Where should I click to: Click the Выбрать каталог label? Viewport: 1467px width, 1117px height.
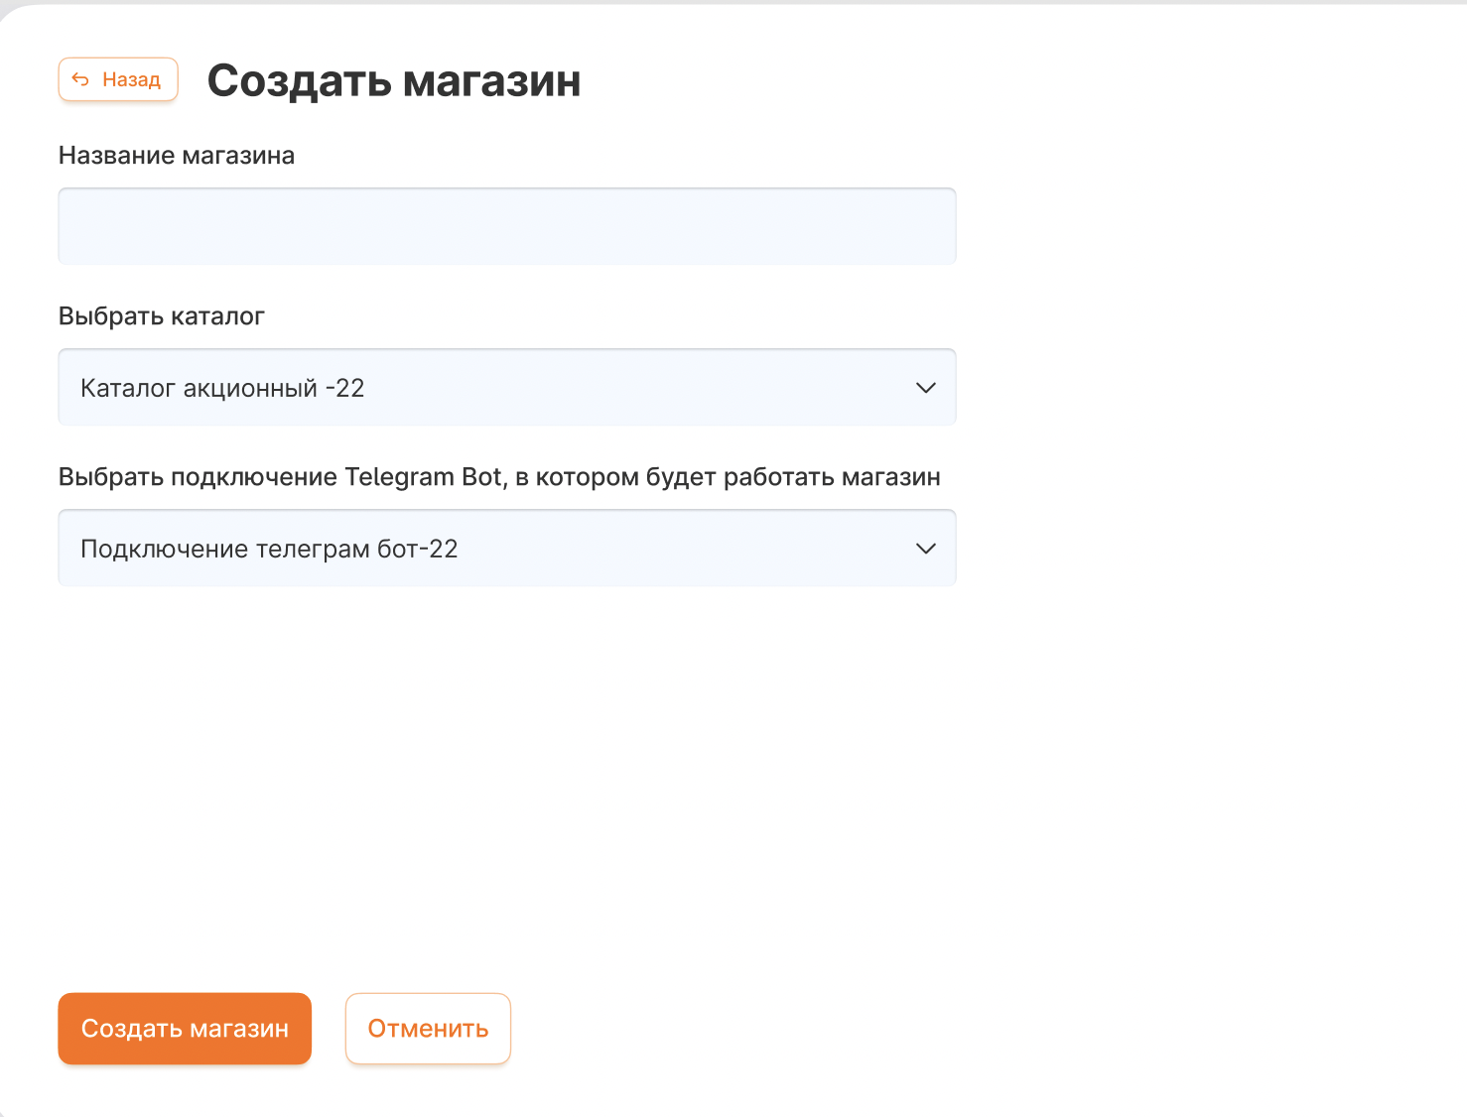161,316
